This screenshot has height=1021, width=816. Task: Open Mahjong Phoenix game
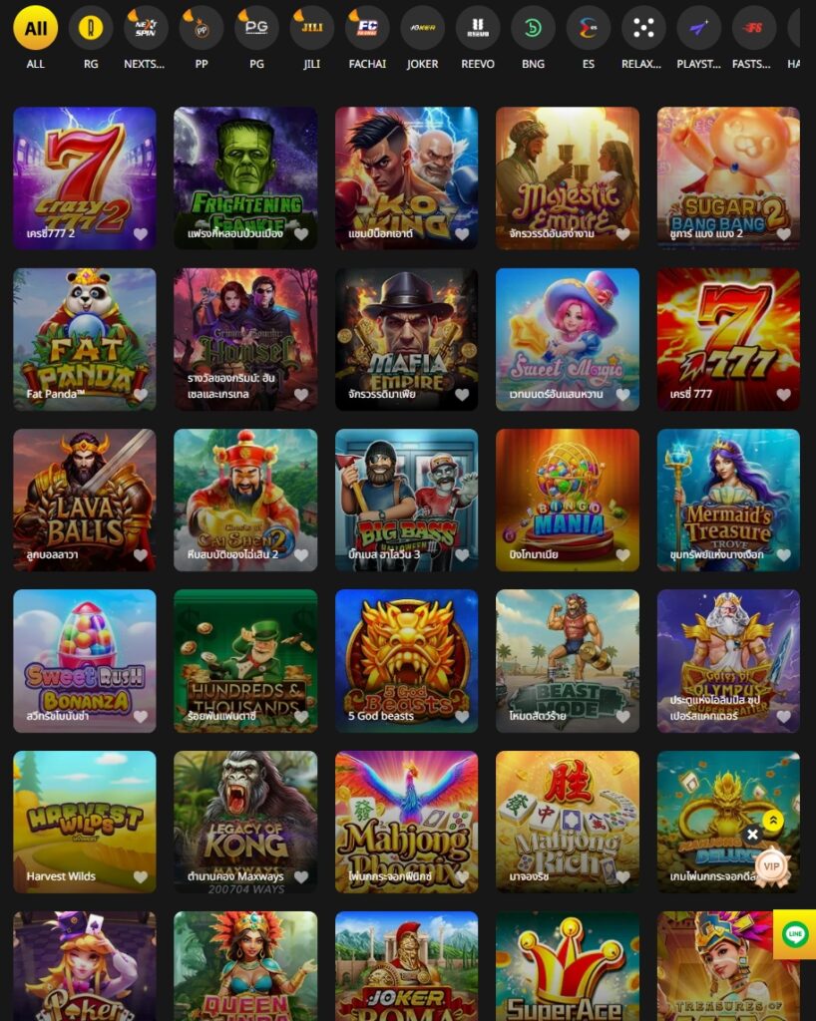[x=406, y=822]
